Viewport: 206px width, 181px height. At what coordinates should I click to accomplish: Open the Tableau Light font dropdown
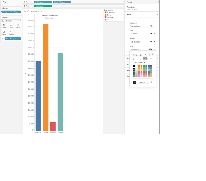point(139,55)
